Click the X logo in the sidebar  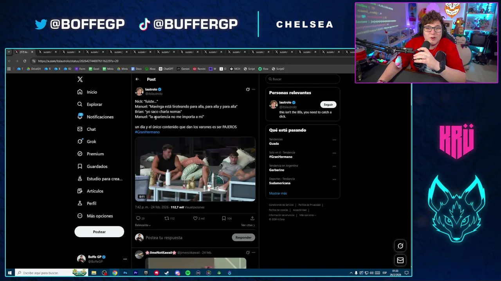click(x=80, y=79)
